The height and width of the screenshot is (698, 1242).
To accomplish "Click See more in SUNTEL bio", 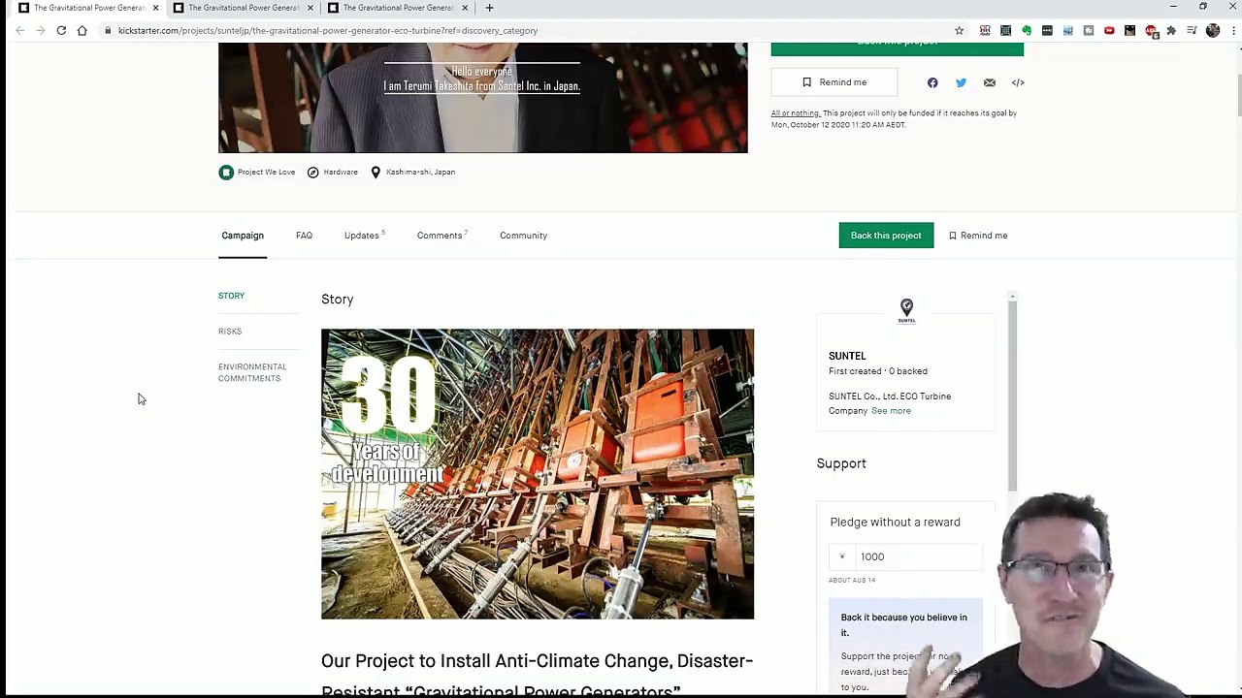I will pos(891,411).
